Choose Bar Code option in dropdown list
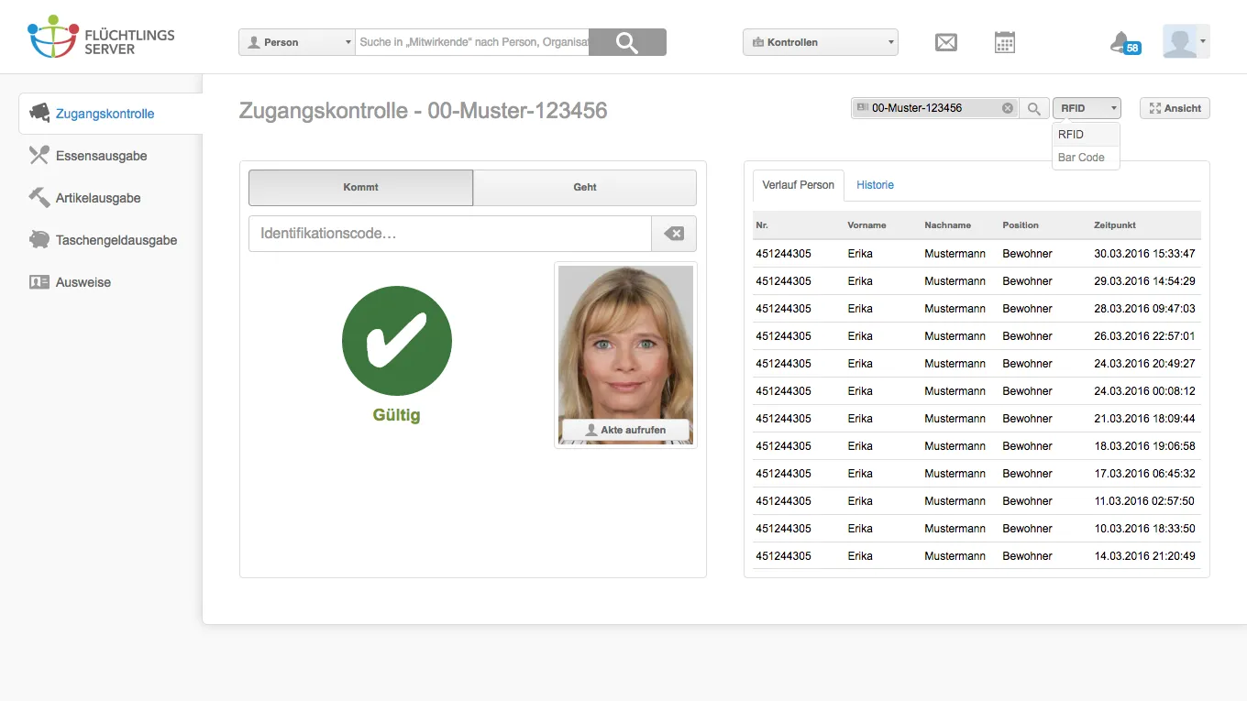 click(1087, 158)
